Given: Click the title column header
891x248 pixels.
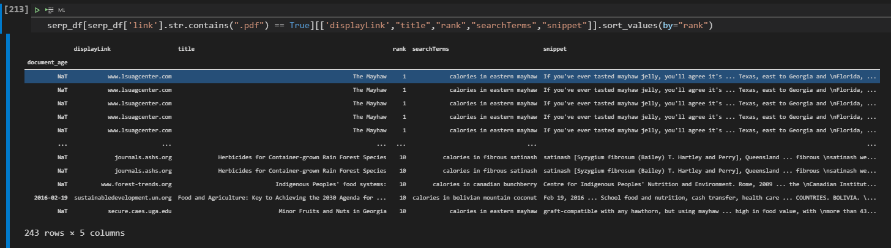Looking at the screenshot, I should coord(186,48).
